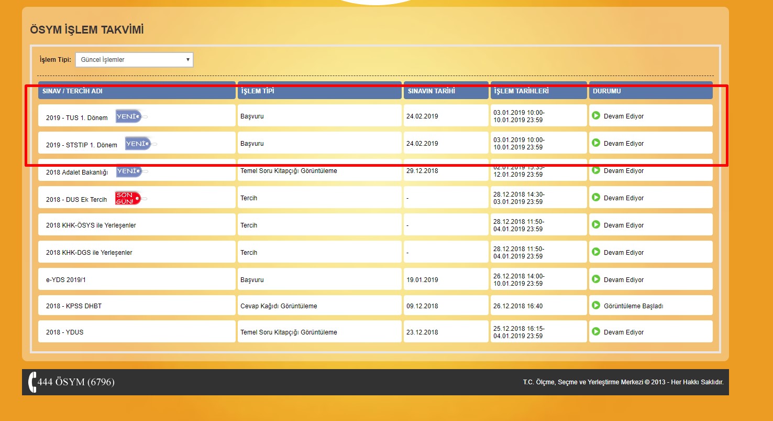Click the phone icon in the footer
The image size is (773, 421).
32,382
